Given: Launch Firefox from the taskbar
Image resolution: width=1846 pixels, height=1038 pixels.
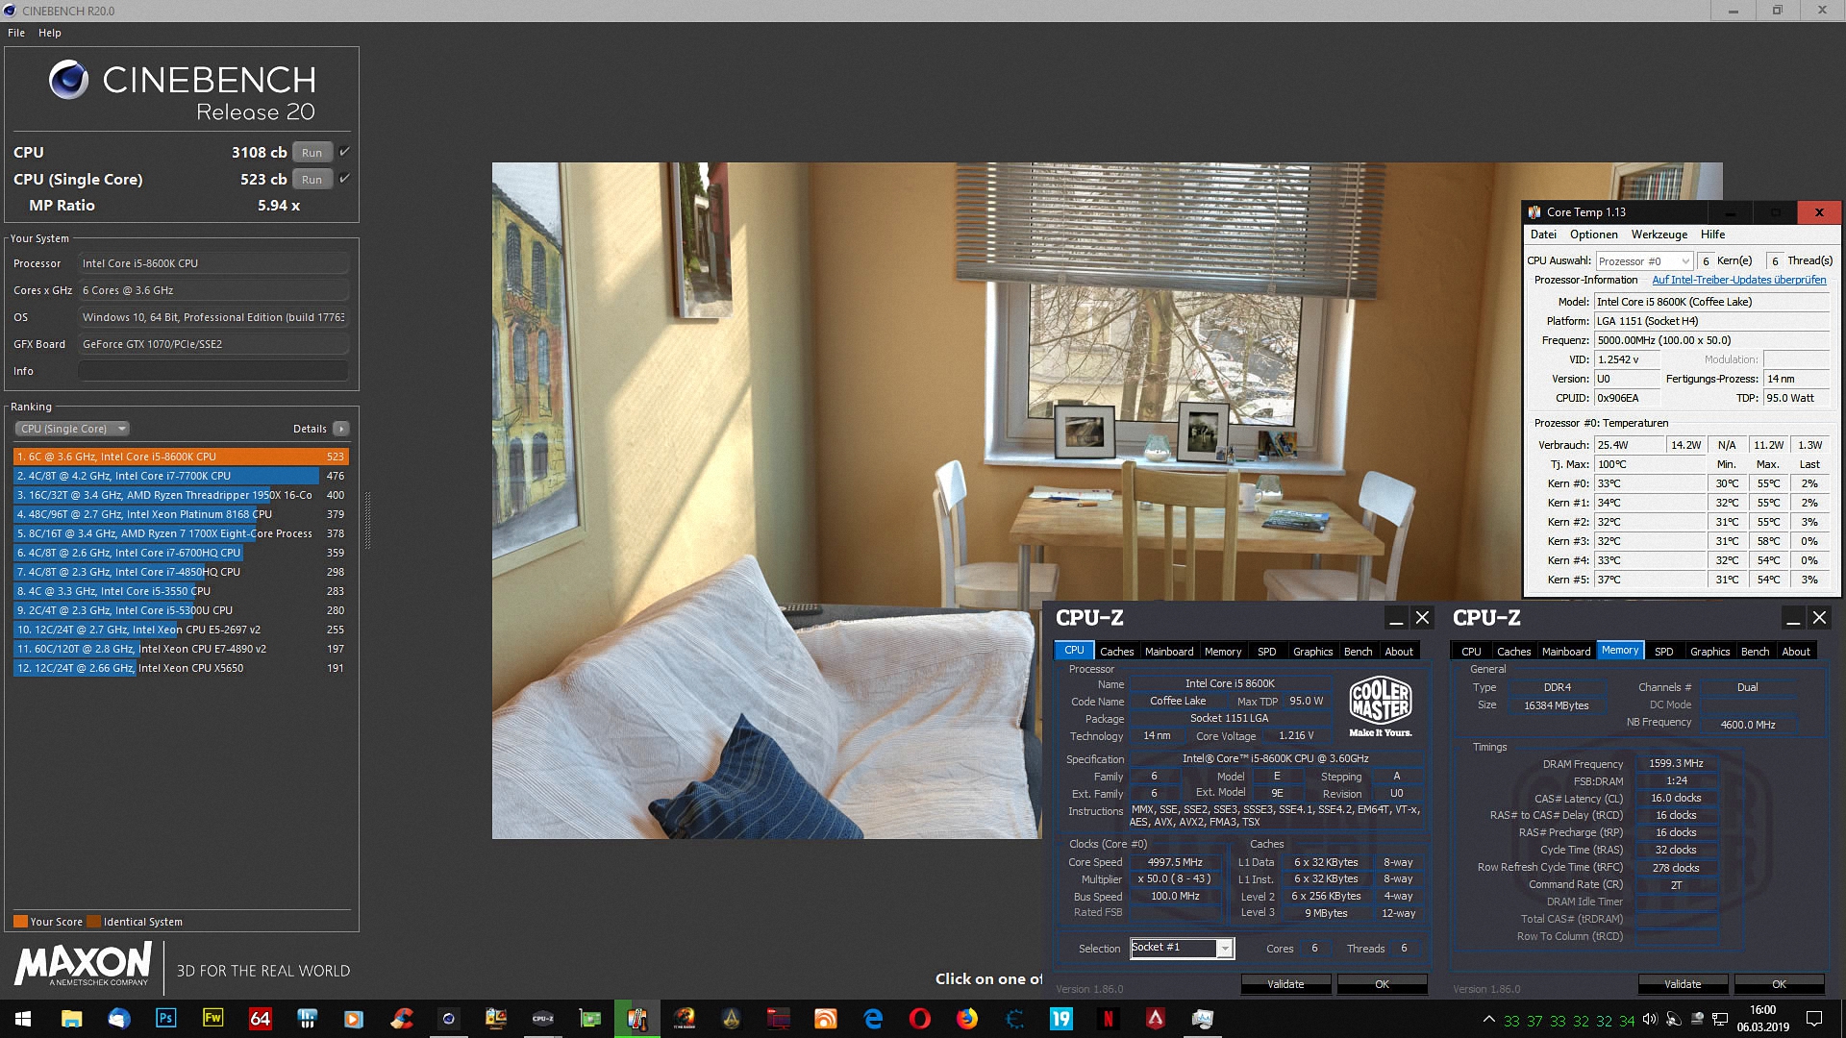Looking at the screenshot, I should 966,1019.
